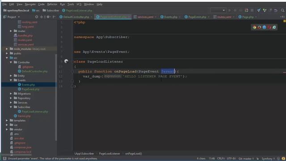Switch to Page.php tab
The height and width of the screenshot is (161, 286).
click(248, 17)
